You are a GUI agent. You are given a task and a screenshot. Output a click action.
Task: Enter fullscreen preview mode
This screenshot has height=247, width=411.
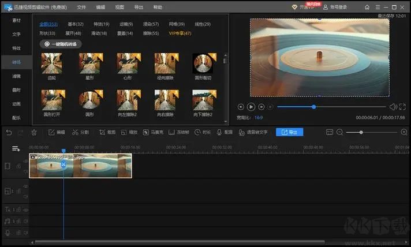(403, 107)
